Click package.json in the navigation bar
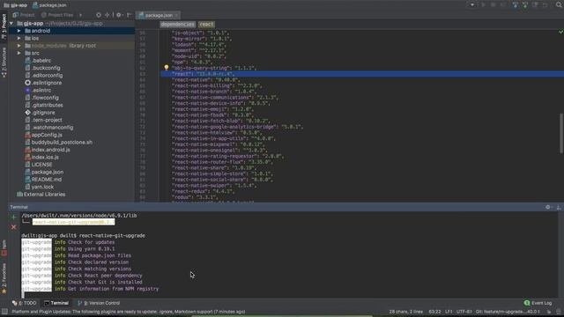Image resolution: width=564 pixels, height=317 pixels. point(49,5)
